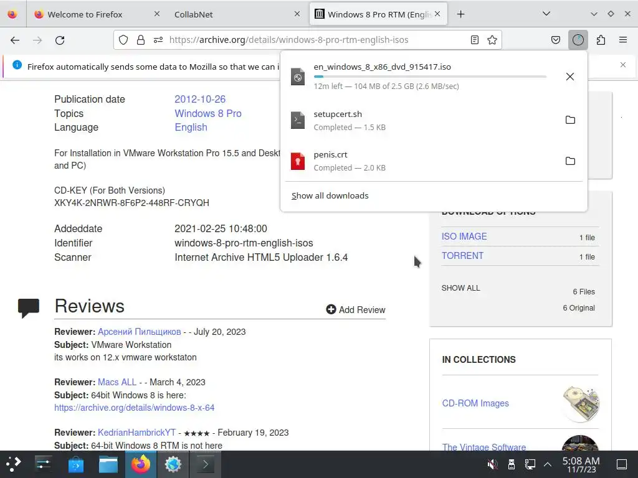This screenshot has height=478, width=638.
Task: Close the Welcome to Firefox tab
Action: [x=156, y=14]
